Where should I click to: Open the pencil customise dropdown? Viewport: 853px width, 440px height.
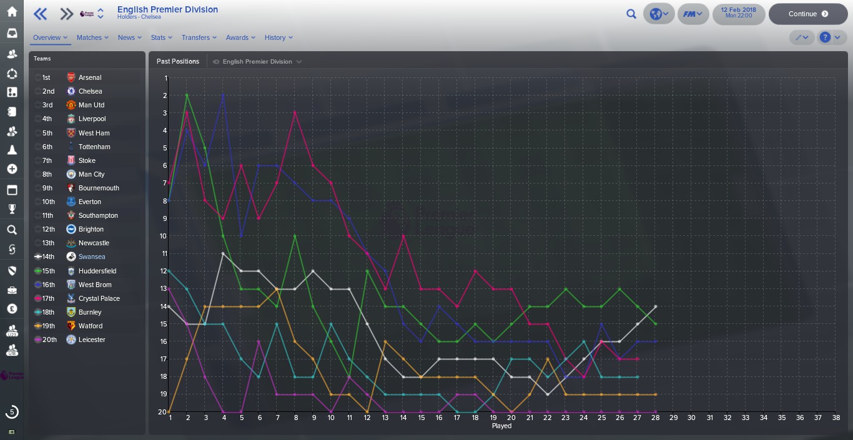(x=802, y=37)
